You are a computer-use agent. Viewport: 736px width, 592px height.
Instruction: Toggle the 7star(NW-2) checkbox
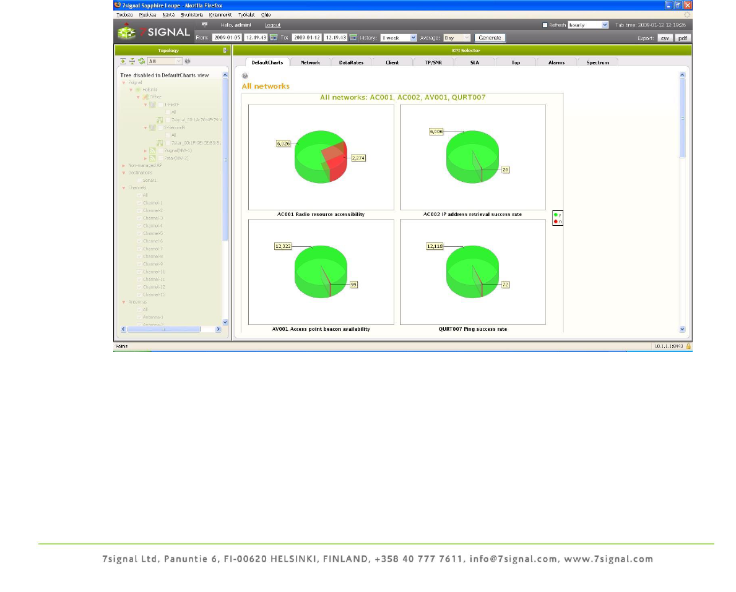[160, 158]
